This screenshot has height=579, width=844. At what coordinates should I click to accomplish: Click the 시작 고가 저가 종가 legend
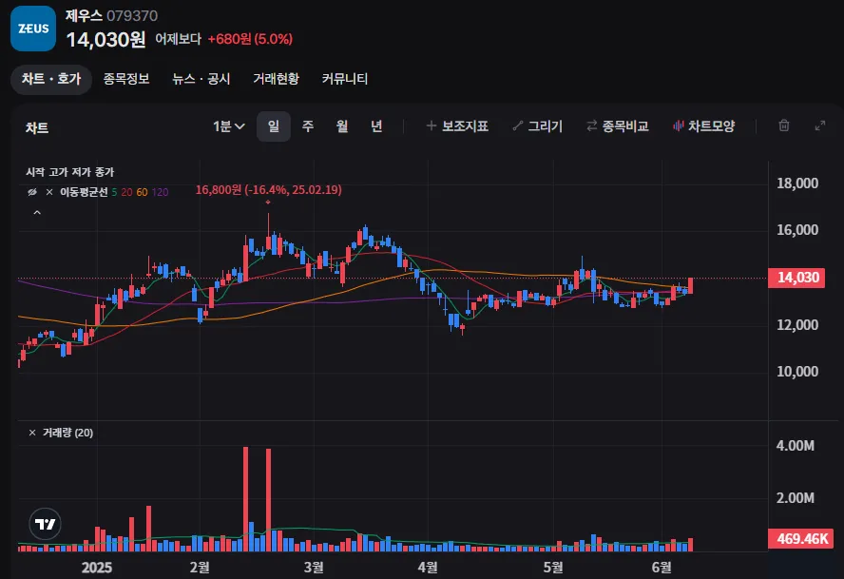pos(70,172)
